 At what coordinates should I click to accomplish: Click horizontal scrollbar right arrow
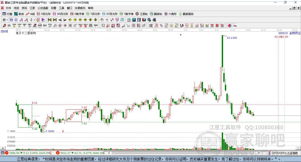259,153
